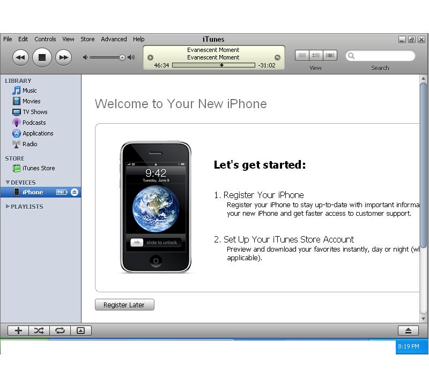Open iTunes Store in sidebar
This screenshot has width=429, height=371.
coord(38,168)
